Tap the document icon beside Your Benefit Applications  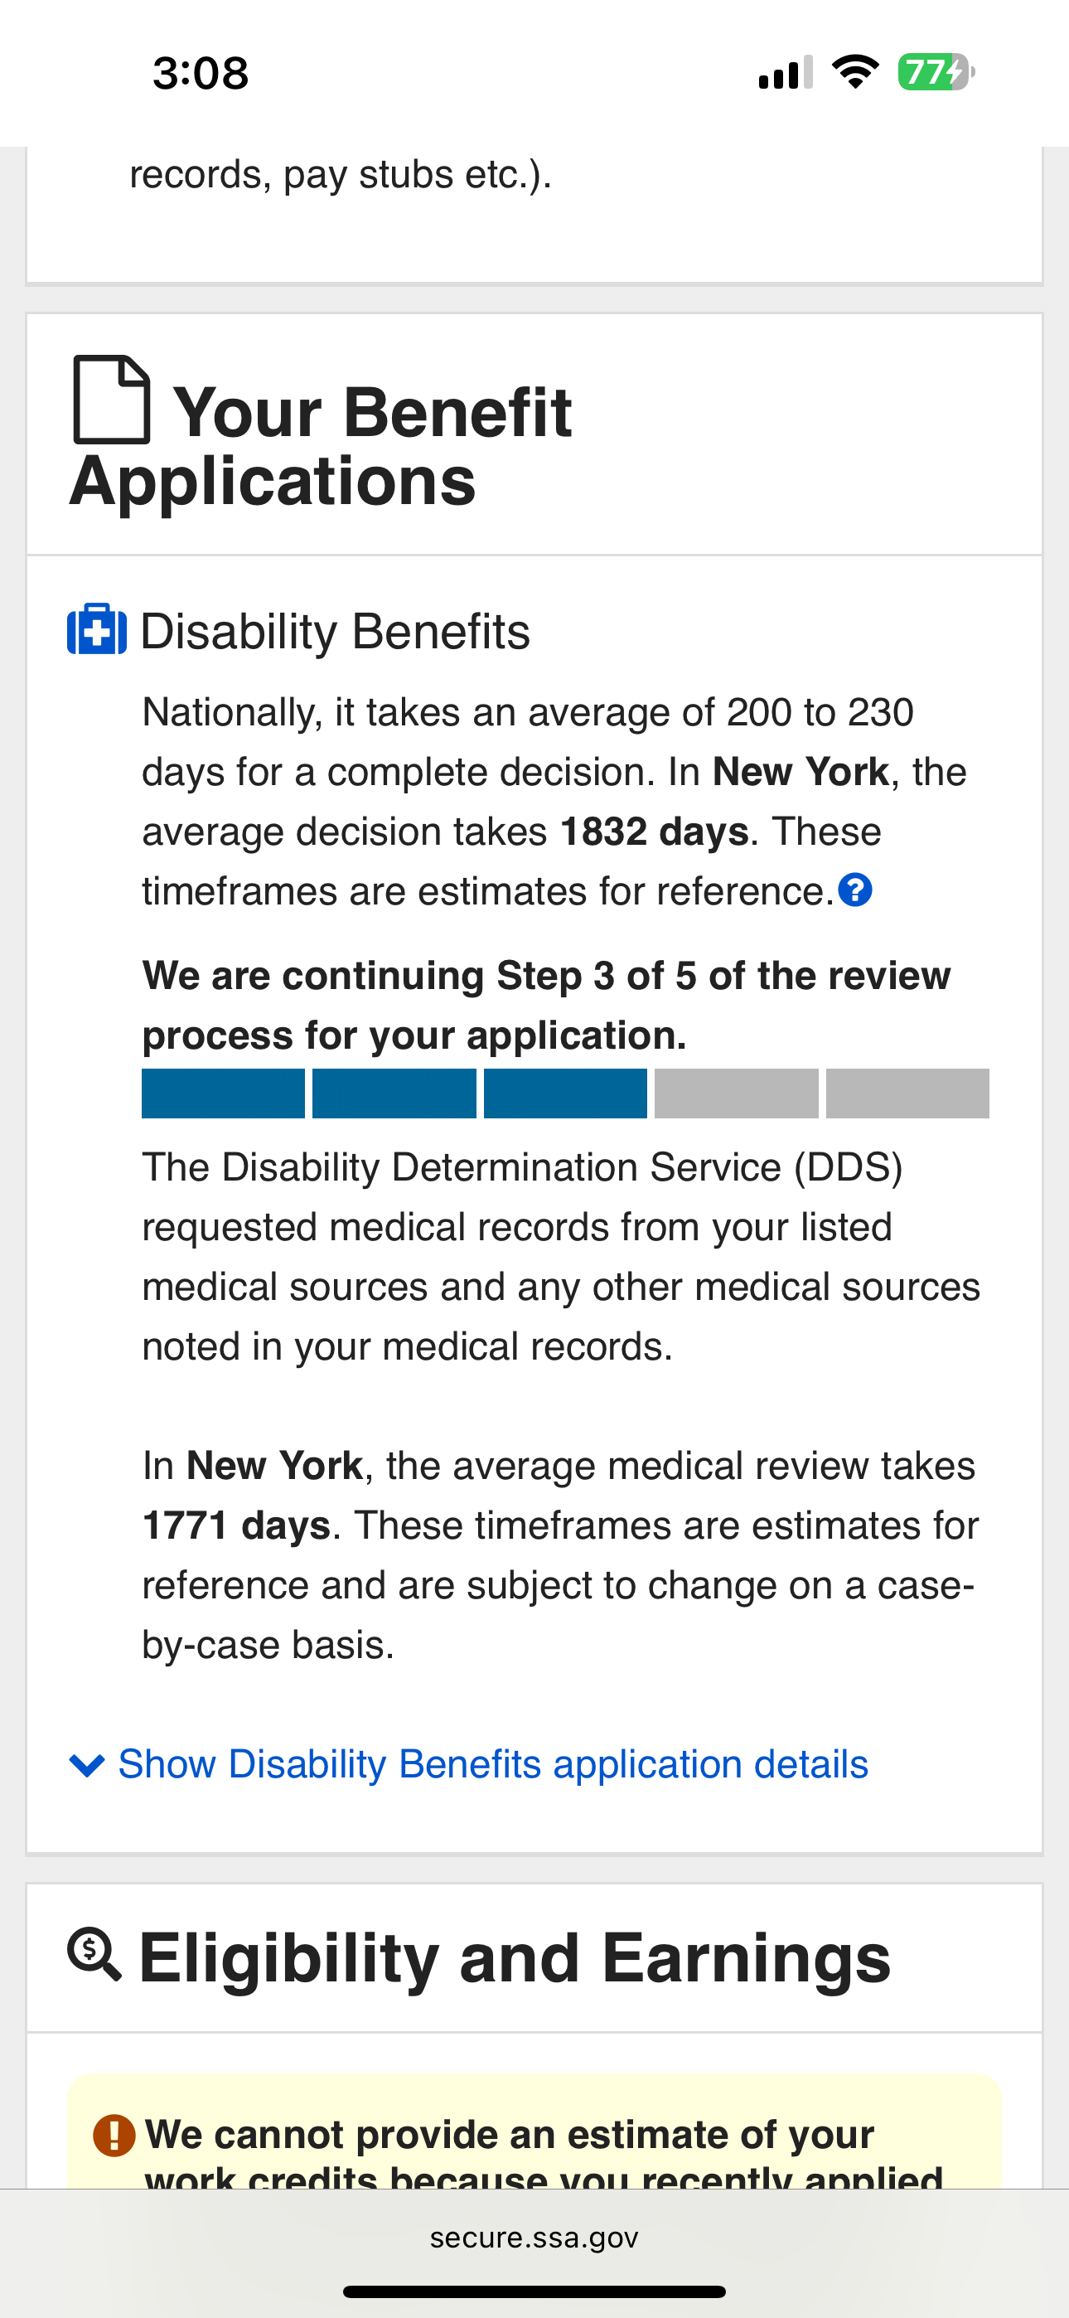(x=112, y=400)
